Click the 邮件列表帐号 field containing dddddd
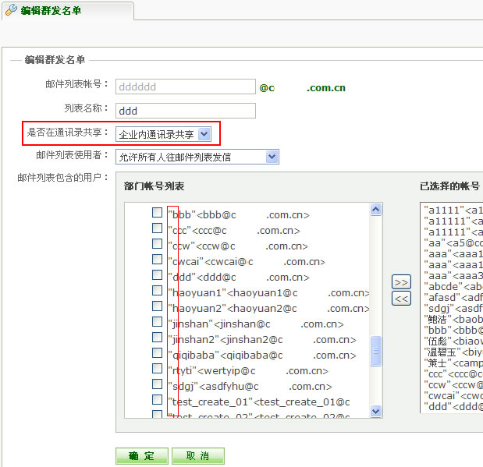Image resolution: width=483 pixels, height=467 pixels. (186, 87)
